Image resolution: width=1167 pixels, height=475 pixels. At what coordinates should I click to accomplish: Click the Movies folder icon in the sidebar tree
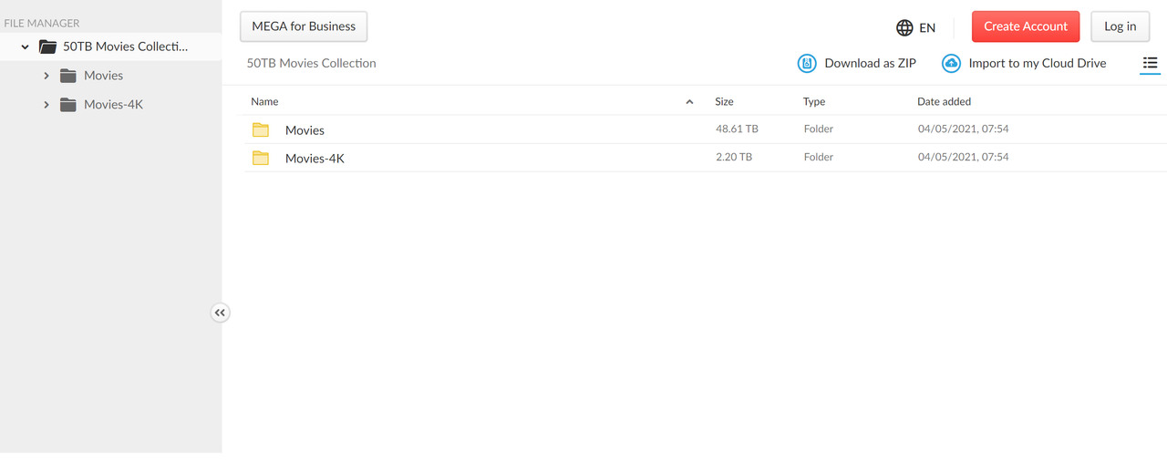pos(68,76)
